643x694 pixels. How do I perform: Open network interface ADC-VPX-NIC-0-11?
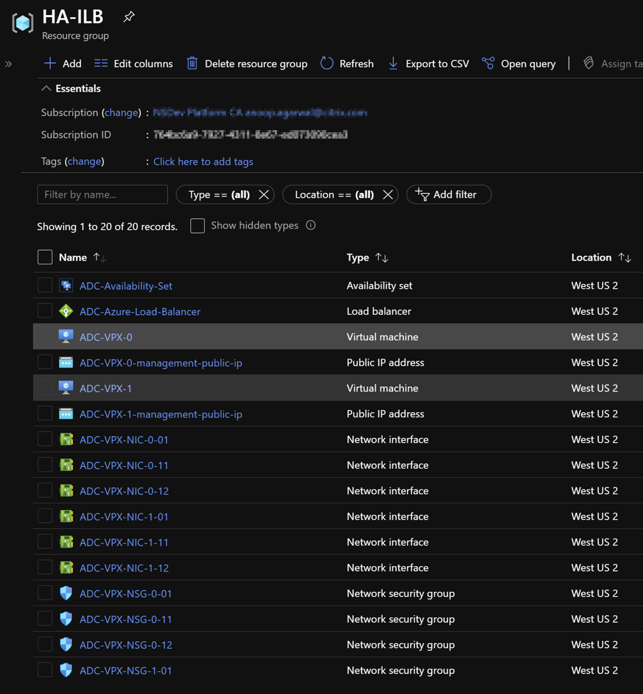coord(124,465)
